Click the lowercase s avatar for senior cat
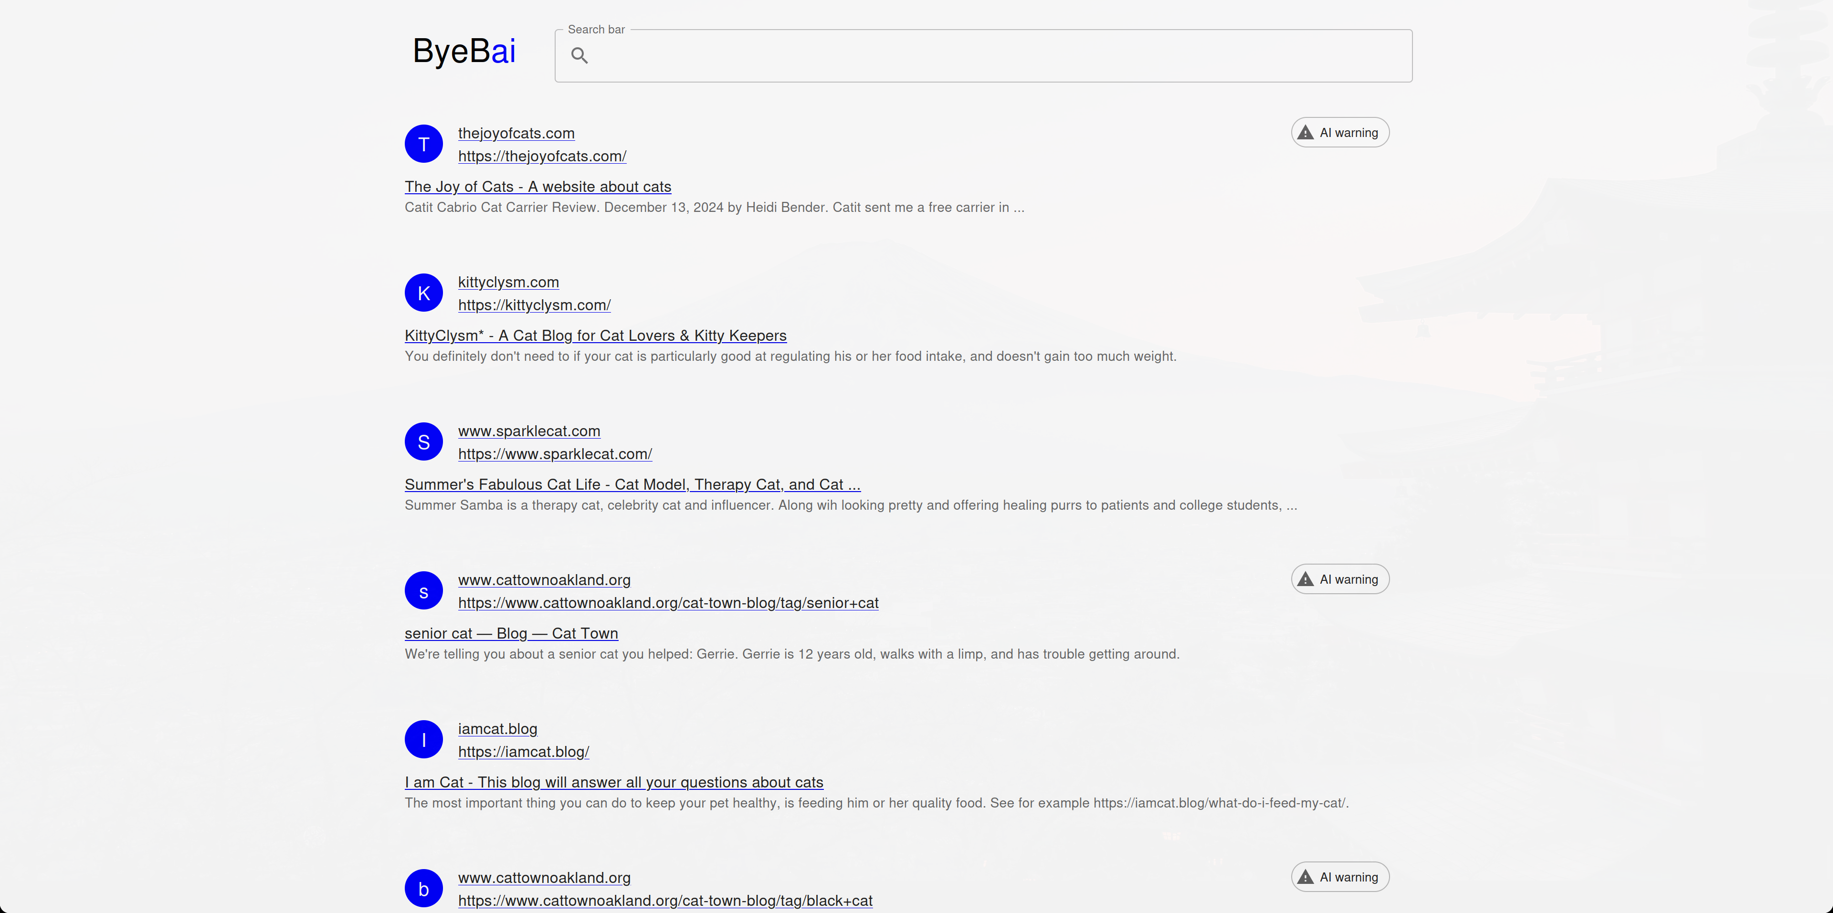 point(423,591)
